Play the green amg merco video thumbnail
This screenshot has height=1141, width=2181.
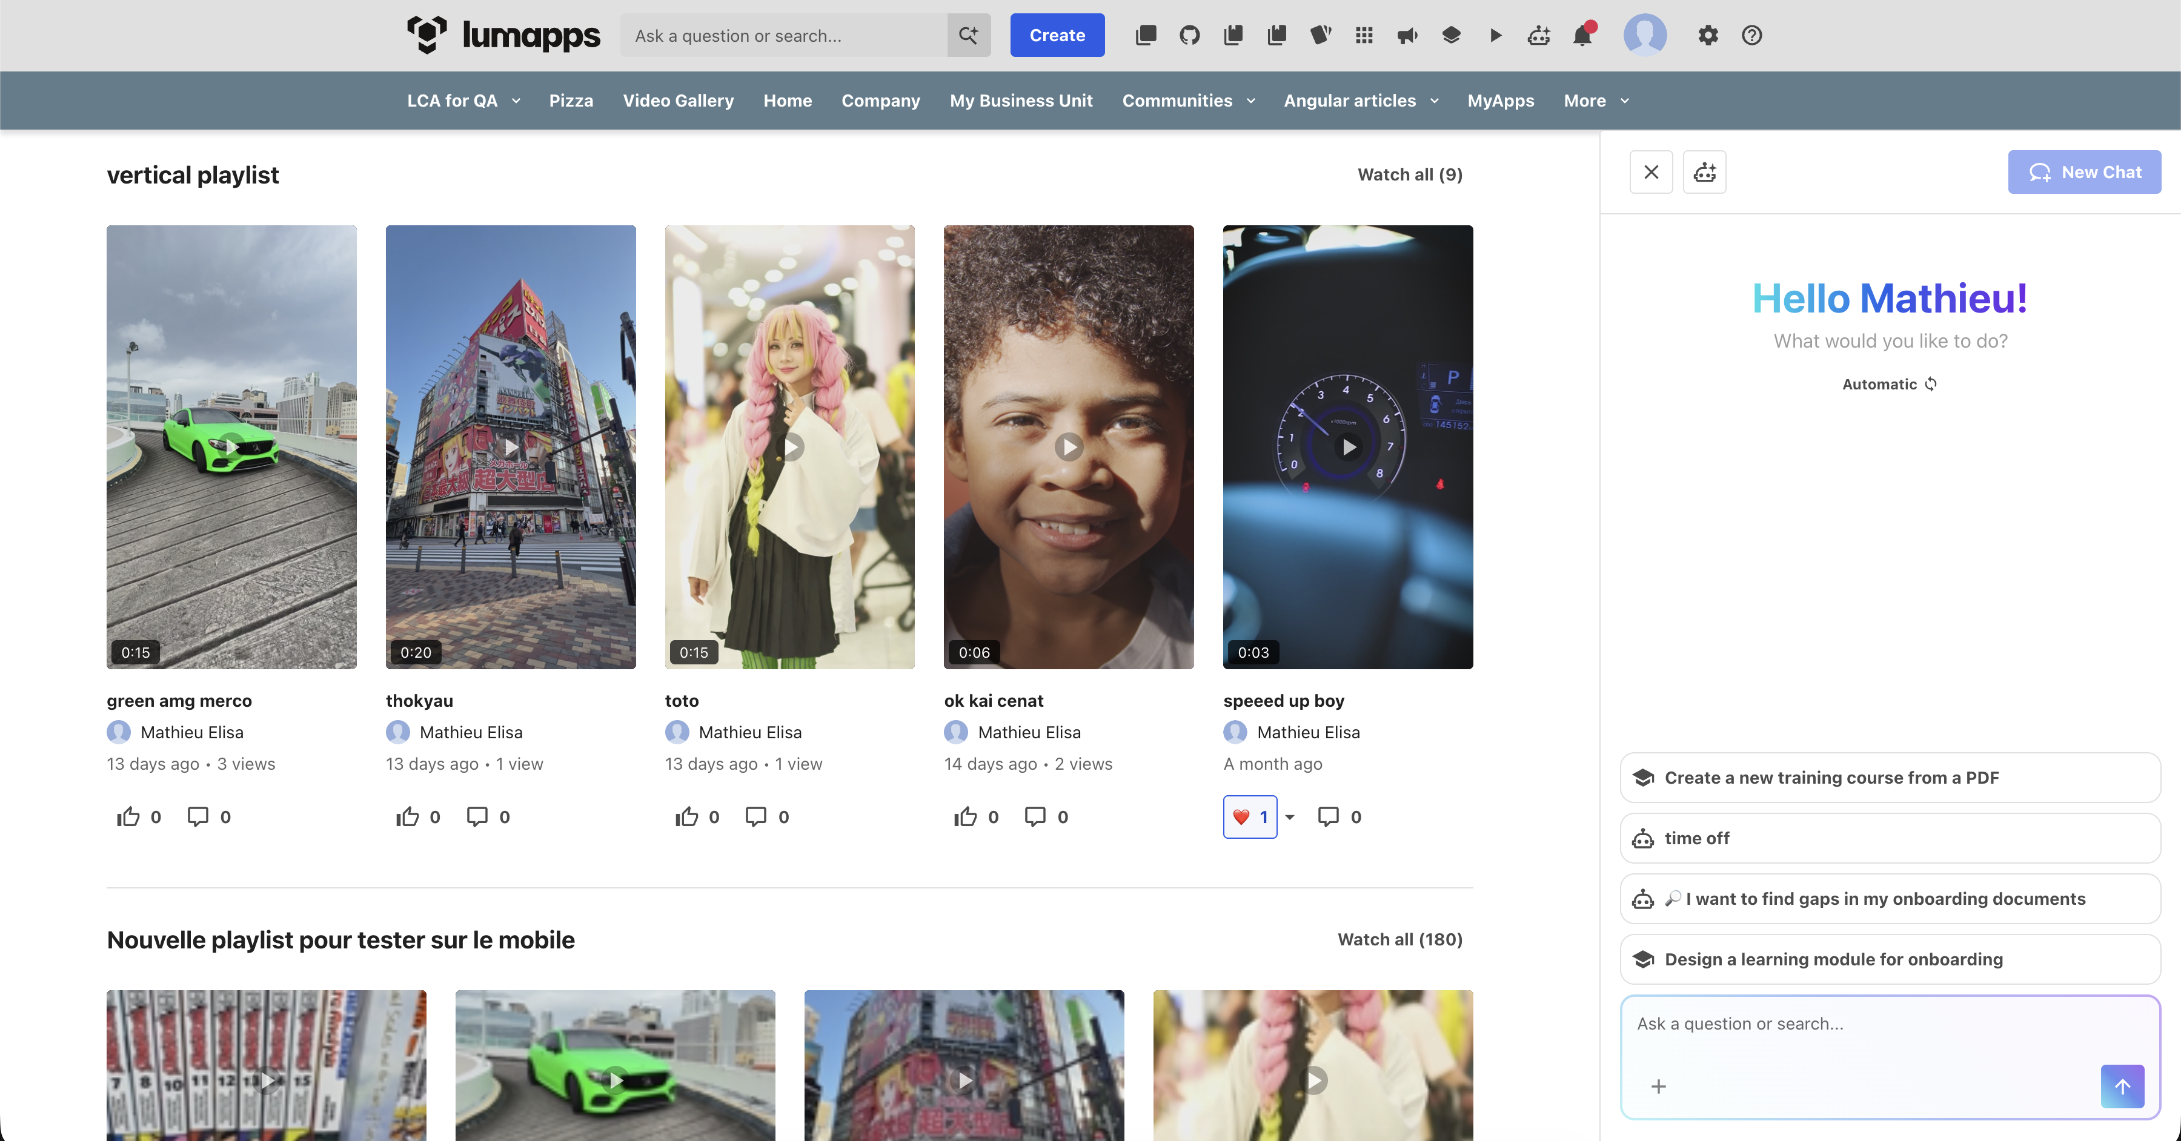(231, 447)
